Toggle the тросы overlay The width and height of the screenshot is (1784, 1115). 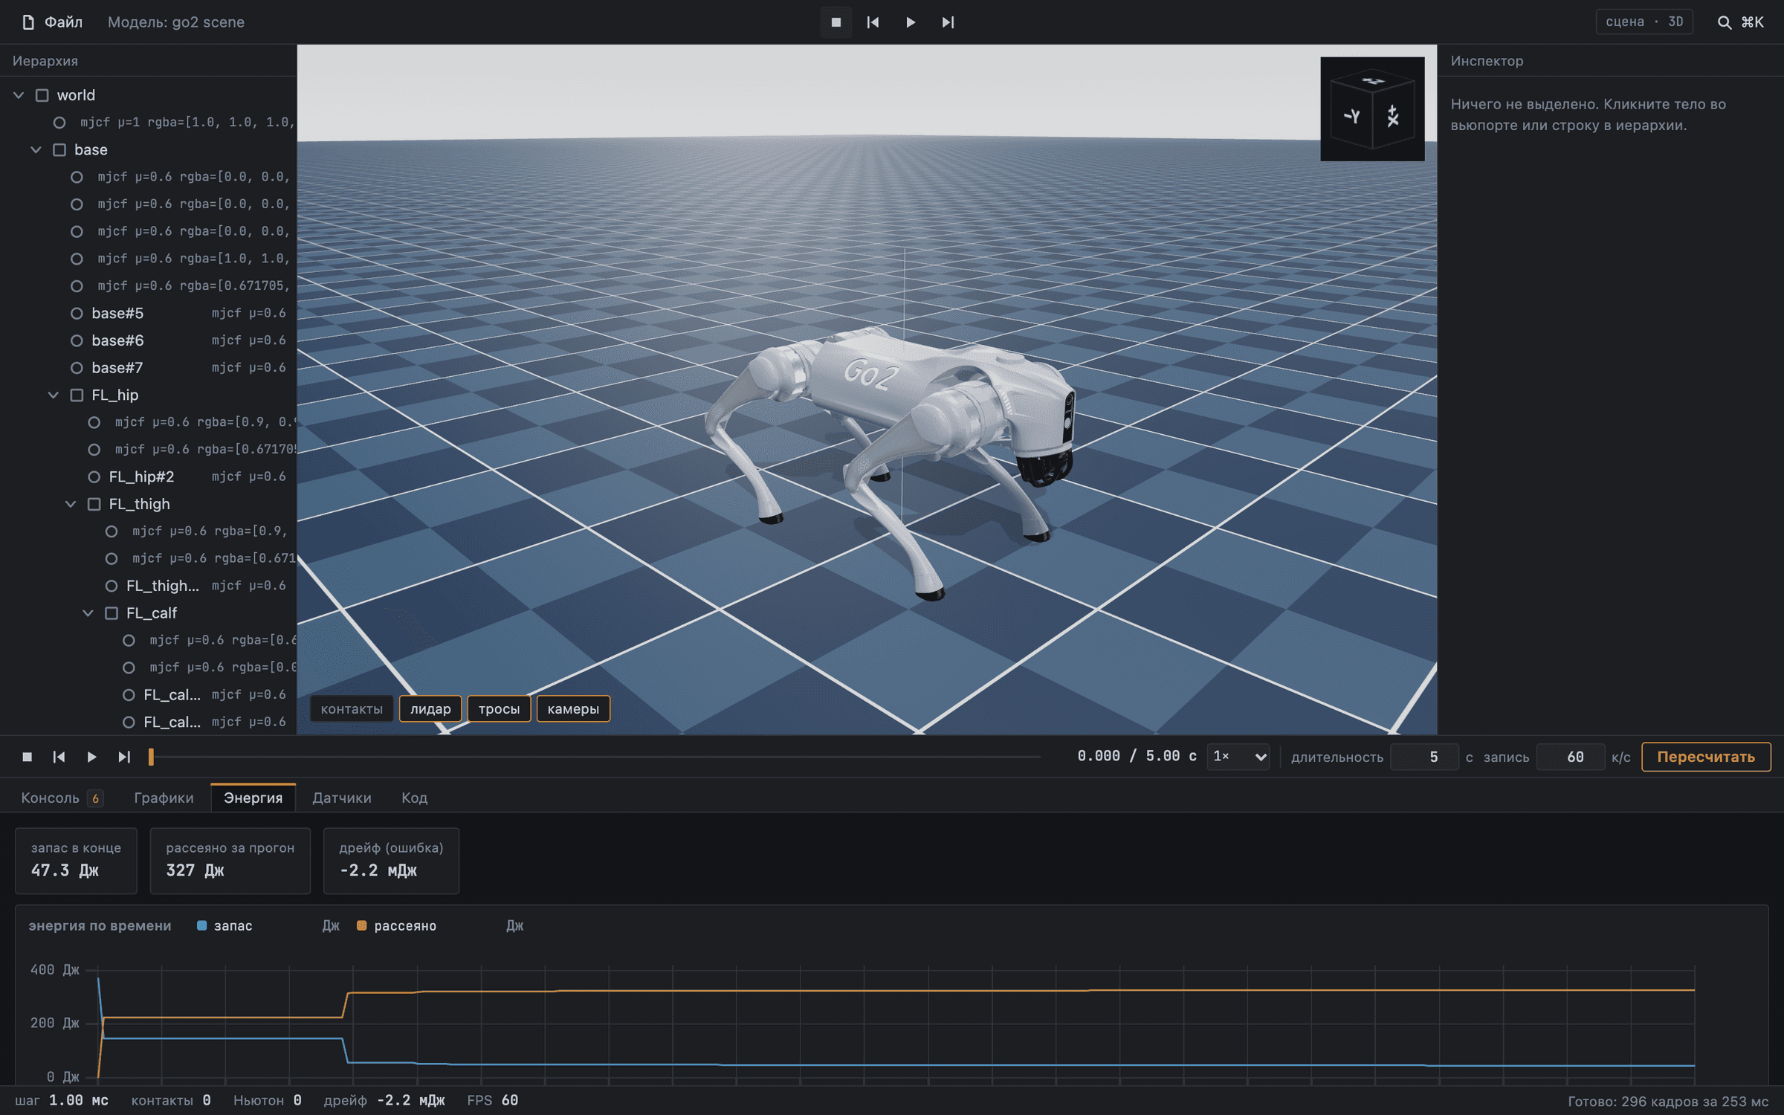click(499, 709)
